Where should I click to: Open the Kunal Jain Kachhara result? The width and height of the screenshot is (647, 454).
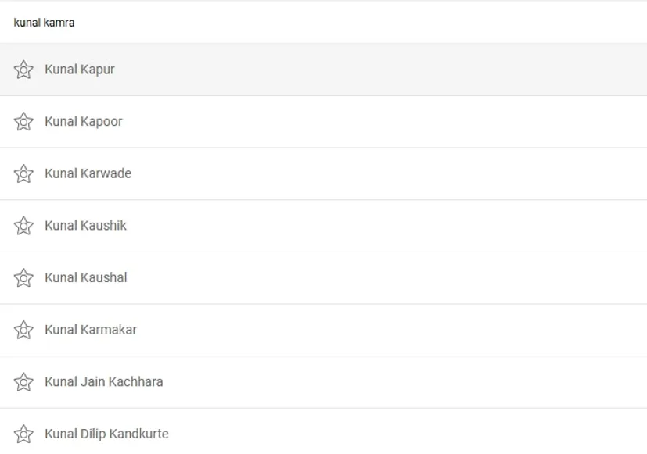(103, 382)
